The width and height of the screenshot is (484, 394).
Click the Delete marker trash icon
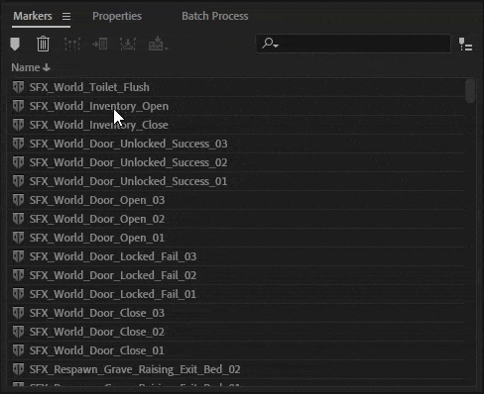click(x=43, y=44)
